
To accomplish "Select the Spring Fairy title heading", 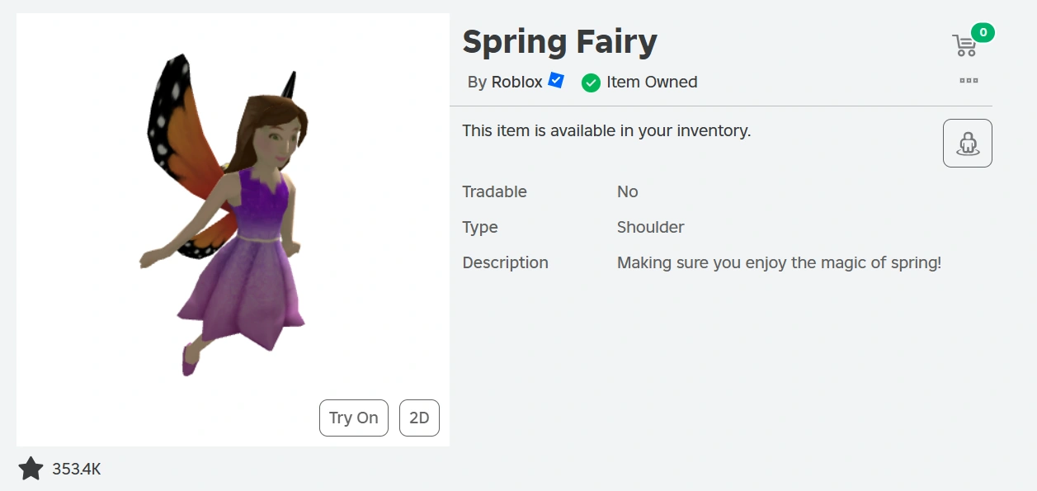I will (560, 40).
